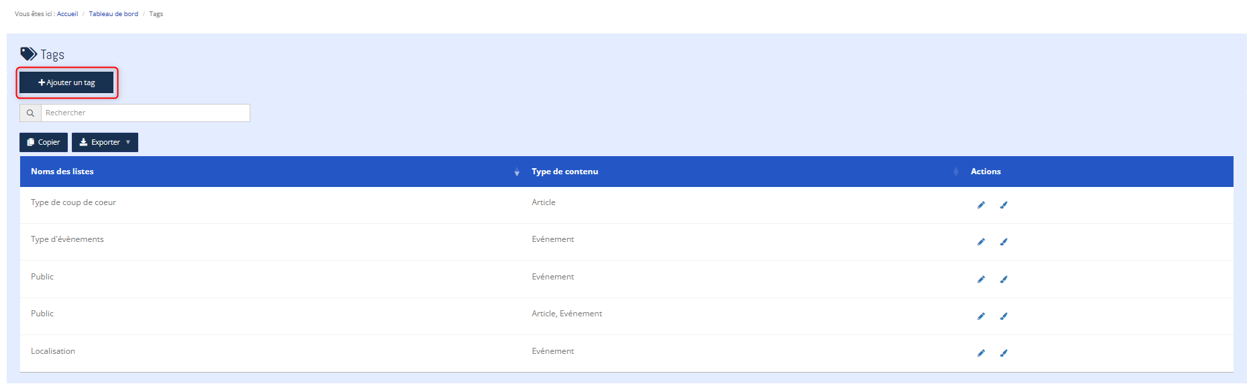Edit Type d'évènements with the pencil icon
The image size is (1253, 386).
(x=981, y=242)
